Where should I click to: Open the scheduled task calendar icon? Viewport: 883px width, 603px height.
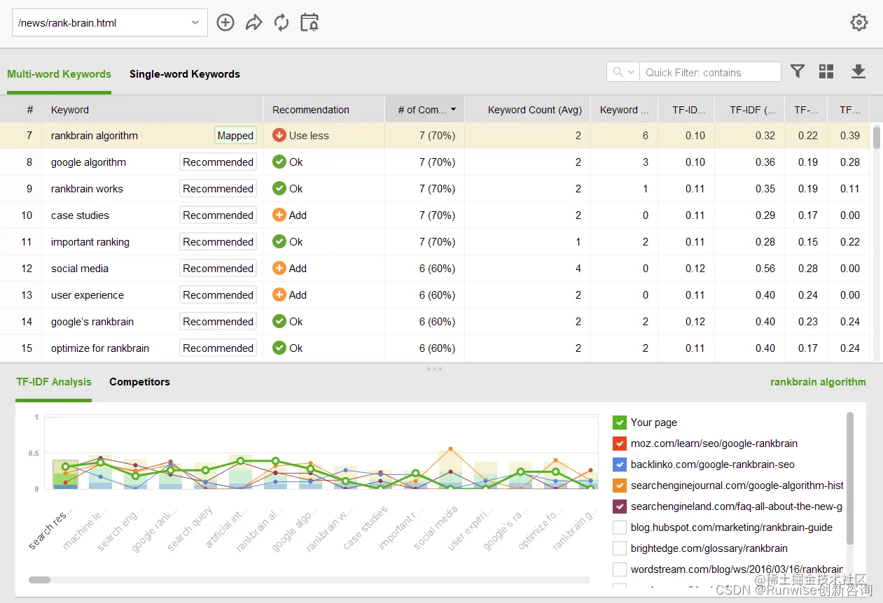click(310, 22)
